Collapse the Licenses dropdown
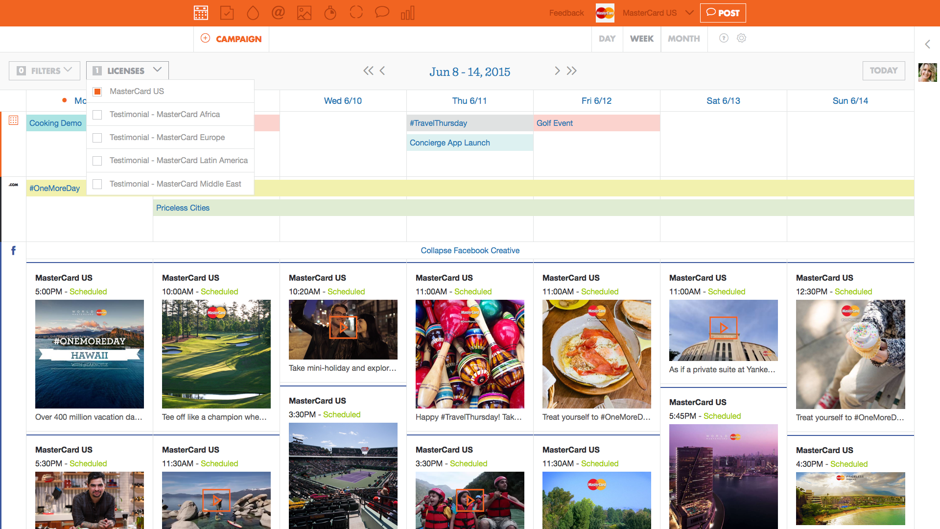 click(x=127, y=71)
